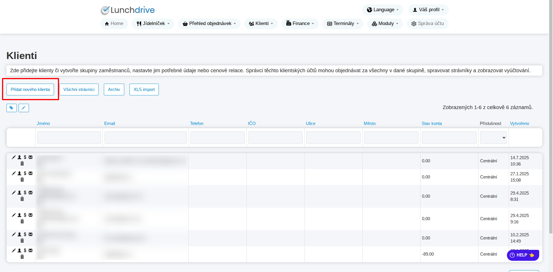Click dollar icon for client created 27.1.2025
The height and width of the screenshot is (272, 553).
point(25,173)
